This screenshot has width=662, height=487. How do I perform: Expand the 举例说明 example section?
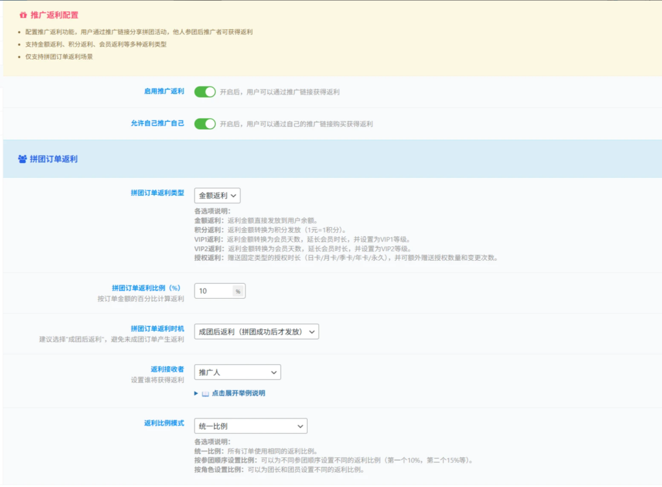[233, 393]
